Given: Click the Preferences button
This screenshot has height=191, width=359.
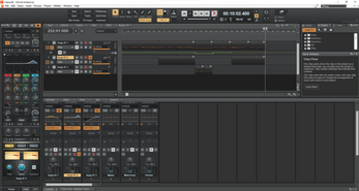Looking at the screenshot, I should 101,12.
